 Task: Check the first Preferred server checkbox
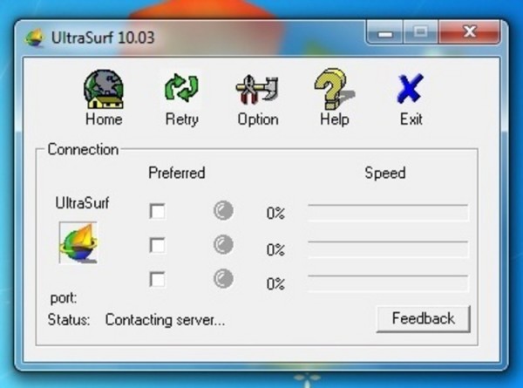(x=158, y=211)
